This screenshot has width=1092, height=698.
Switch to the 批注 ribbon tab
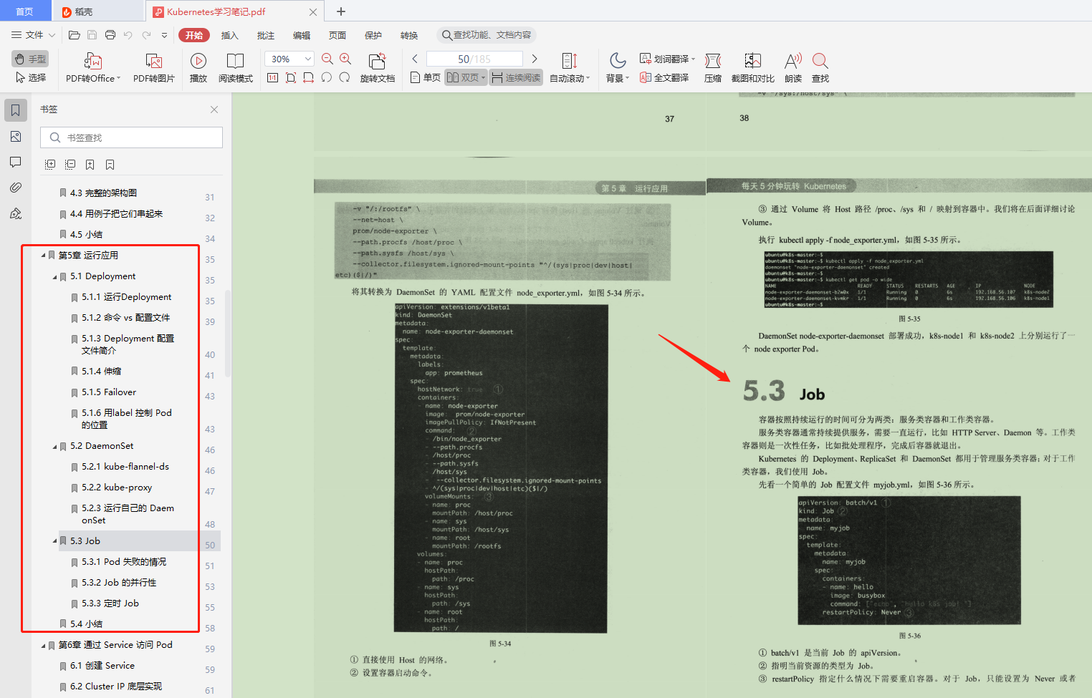point(266,35)
